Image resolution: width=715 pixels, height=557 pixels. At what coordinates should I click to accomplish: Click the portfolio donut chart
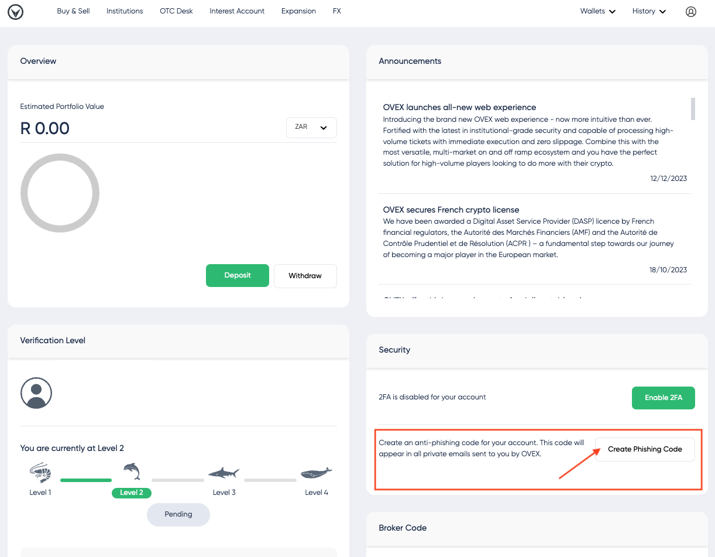[60, 193]
